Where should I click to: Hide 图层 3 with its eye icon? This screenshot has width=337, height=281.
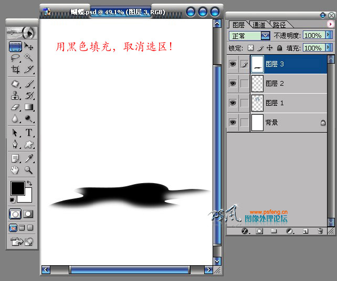(233, 64)
